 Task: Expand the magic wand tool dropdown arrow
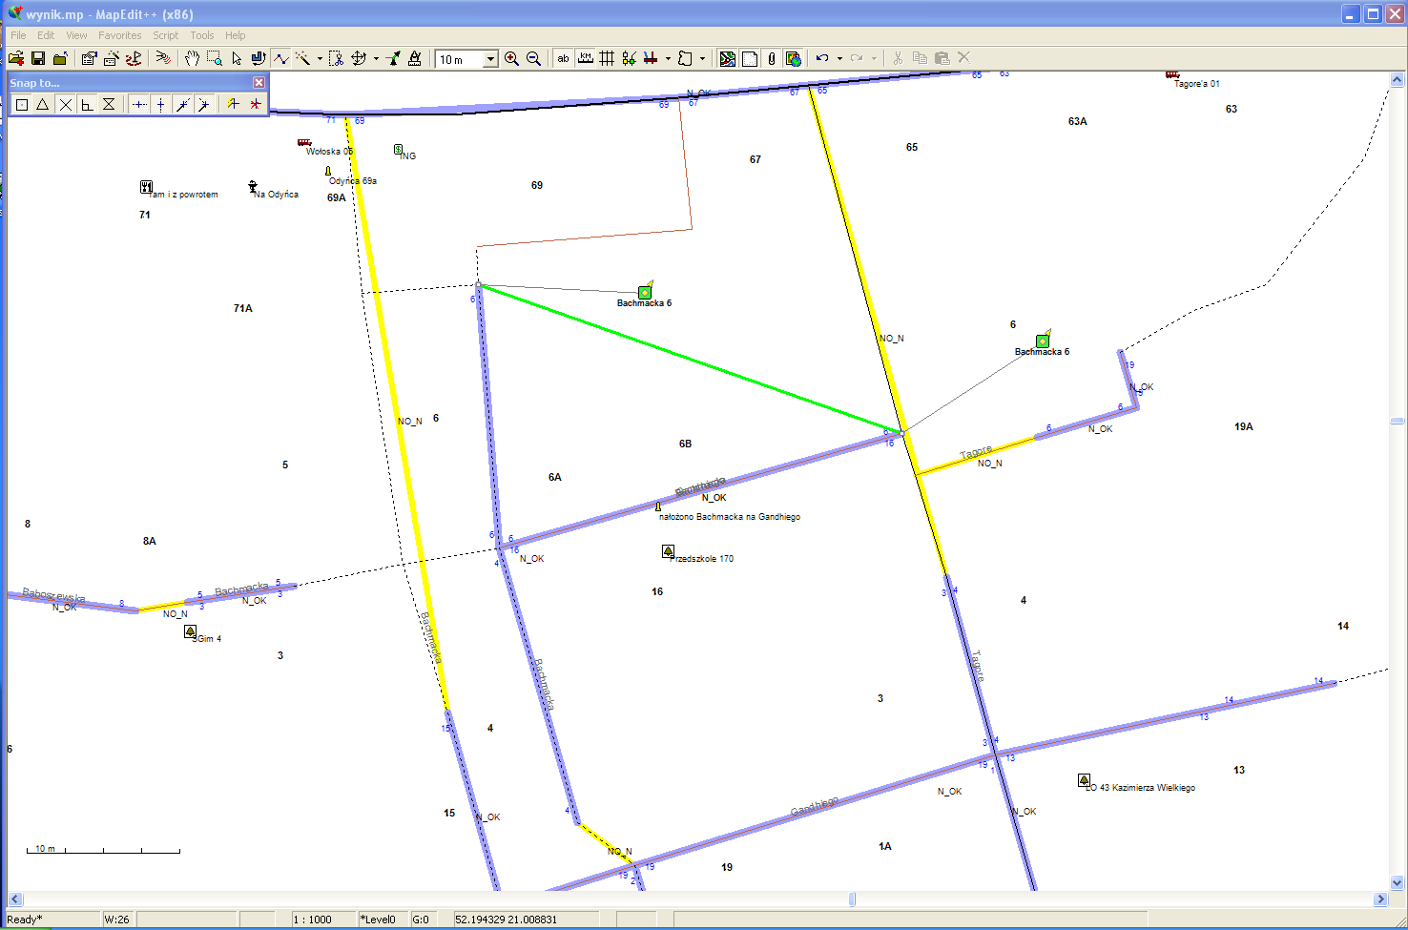point(320,59)
